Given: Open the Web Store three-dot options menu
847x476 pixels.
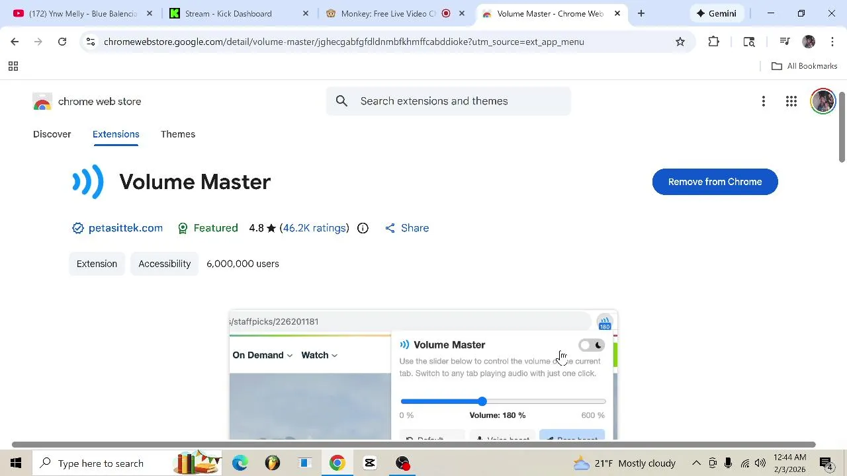Looking at the screenshot, I should (764, 101).
